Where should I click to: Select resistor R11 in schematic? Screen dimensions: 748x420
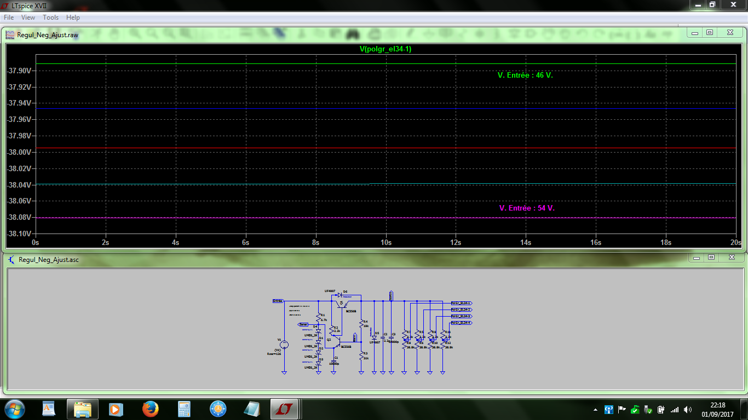point(443,335)
